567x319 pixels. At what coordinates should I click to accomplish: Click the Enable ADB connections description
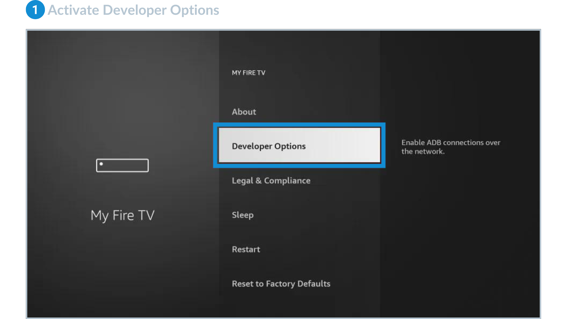[x=451, y=147]
